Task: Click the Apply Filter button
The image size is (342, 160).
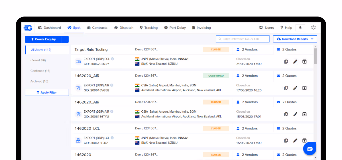Action: point(47,92)
